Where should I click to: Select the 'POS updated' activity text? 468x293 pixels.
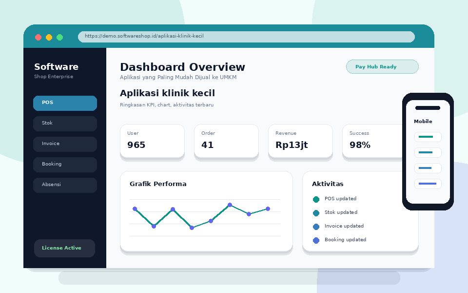[x=341, y=199]
